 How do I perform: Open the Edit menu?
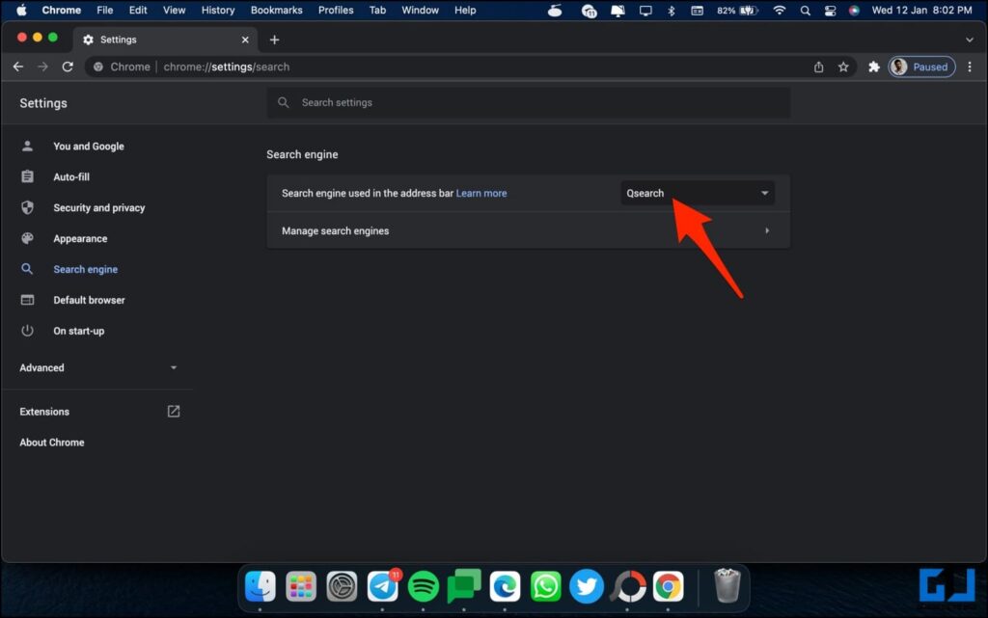pos(138,10)
